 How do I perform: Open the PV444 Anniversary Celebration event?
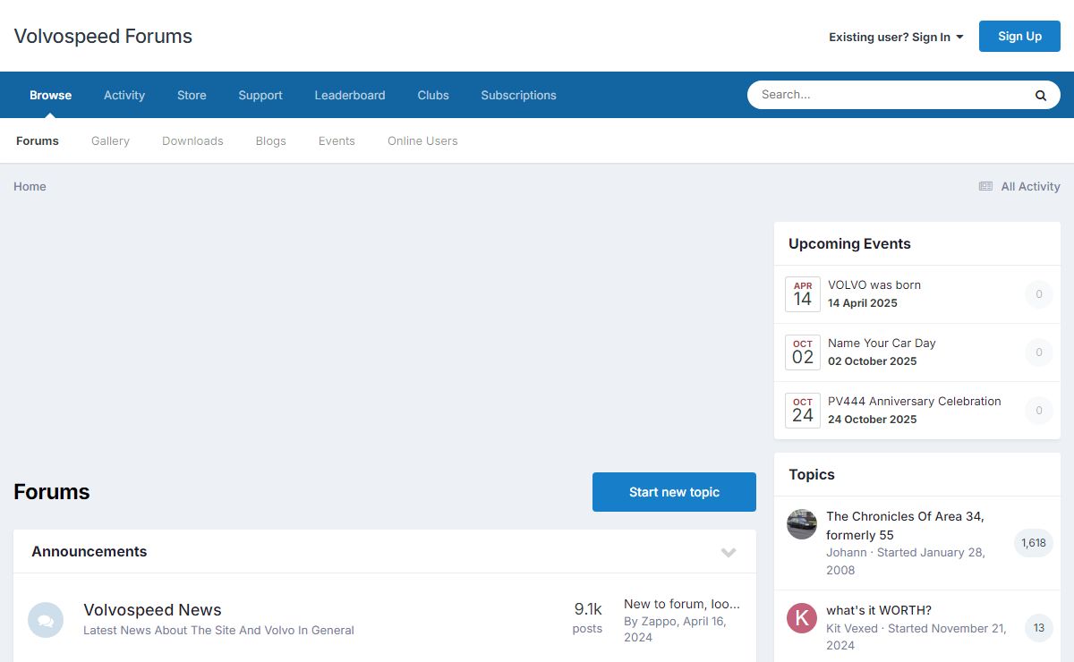pyautogui.click(x=914, y=401)
